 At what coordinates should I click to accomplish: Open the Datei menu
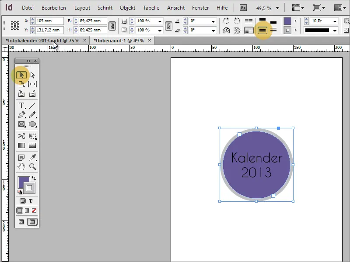point(28,8)
